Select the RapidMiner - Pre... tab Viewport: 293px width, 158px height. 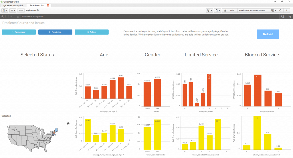[37, 5]
